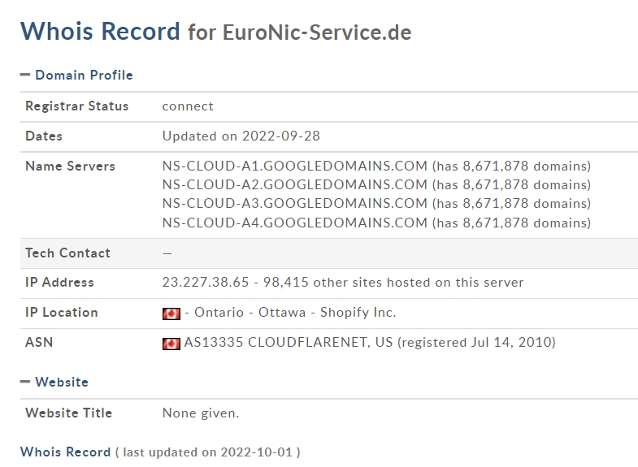The height and width of the screenshot is (467, 638).
Task: Click the flag icon beside AS13335
Action: (x=171, y=344)
